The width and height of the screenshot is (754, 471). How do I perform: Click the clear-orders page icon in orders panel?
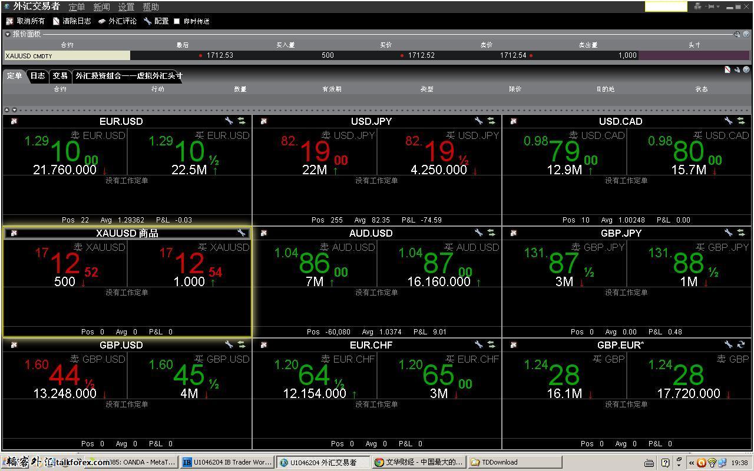(727, 69)
